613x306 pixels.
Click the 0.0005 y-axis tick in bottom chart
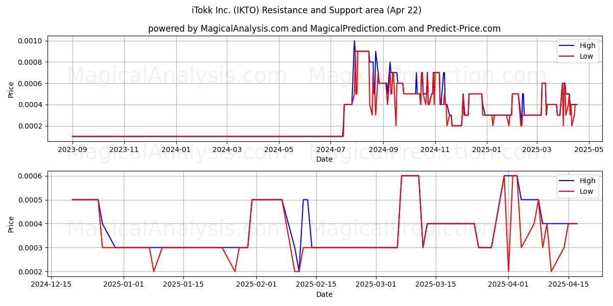[32, 200]
